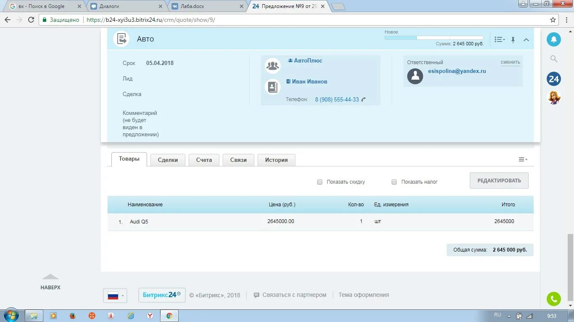Open the Windows Start button
Viewport: 574px width, 322px height.
click(x=11, y=315)
